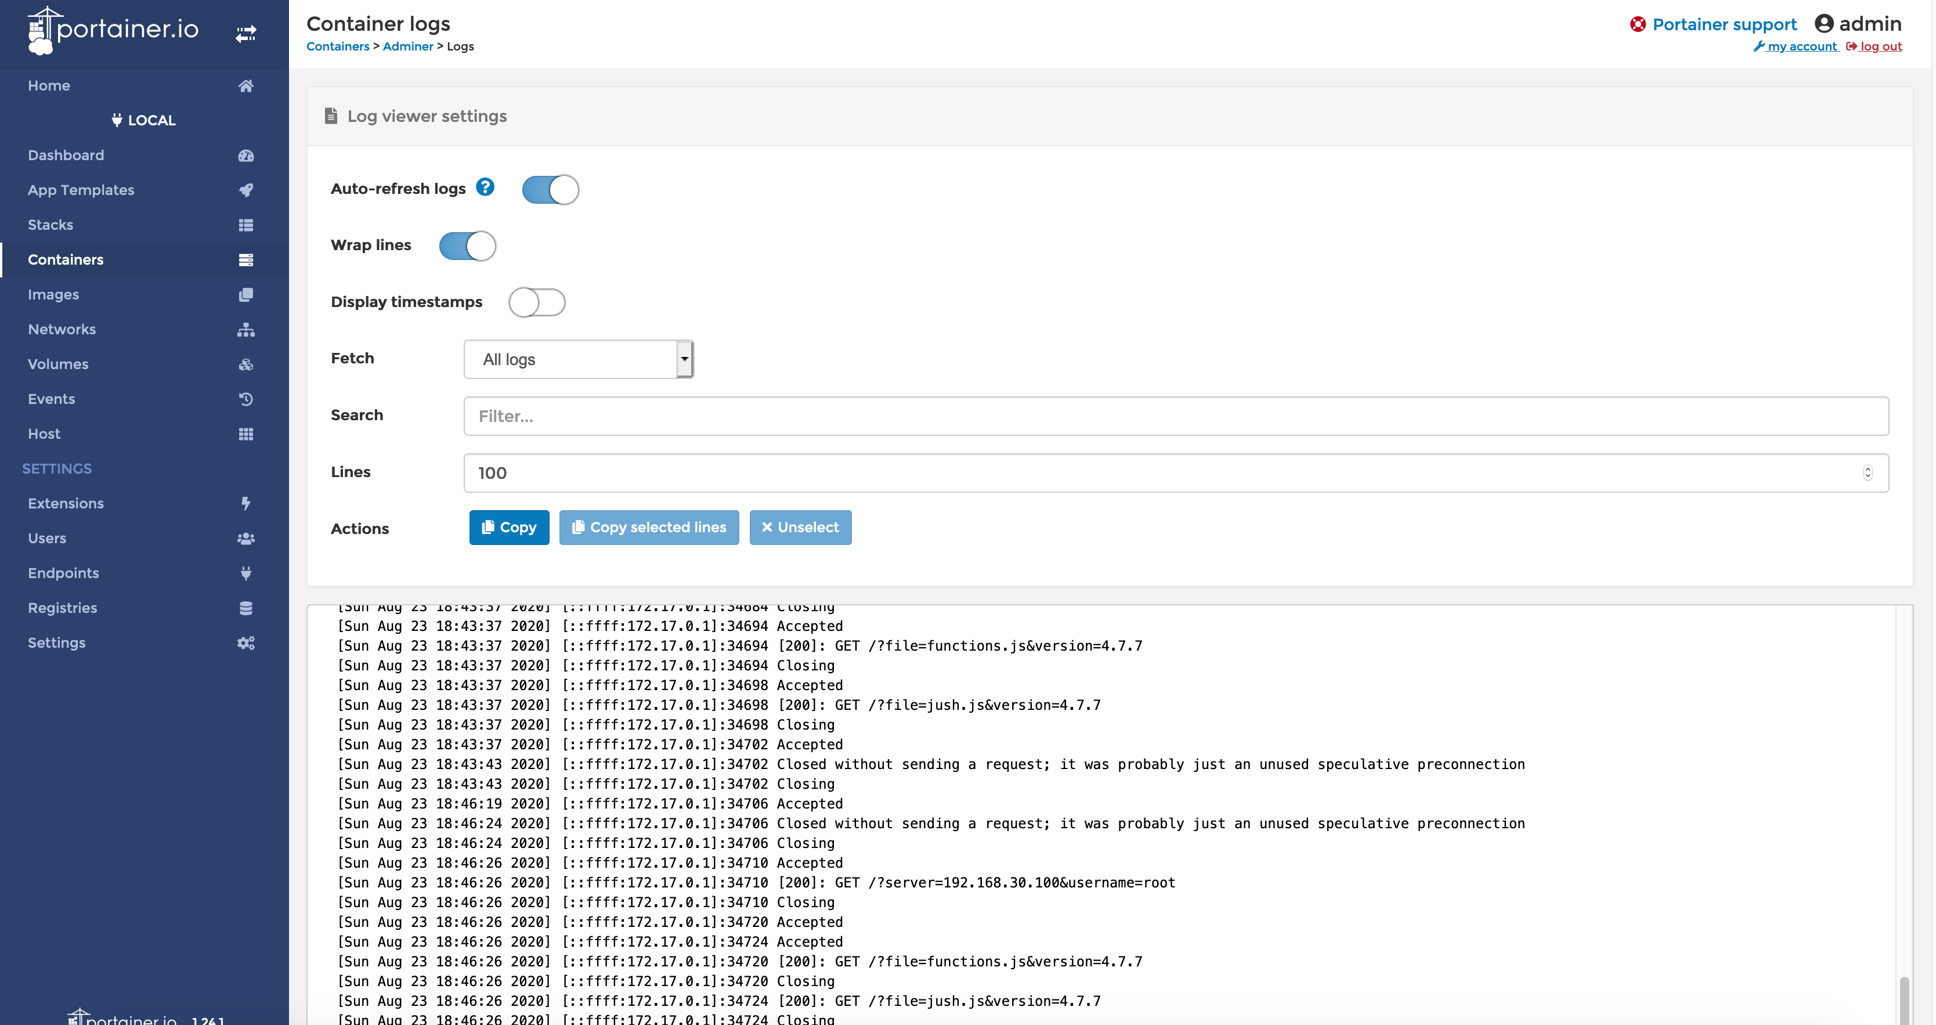Turn off the Wrap lines switch
Viewport: 1936px width, 1025px height.
(468, 246)
